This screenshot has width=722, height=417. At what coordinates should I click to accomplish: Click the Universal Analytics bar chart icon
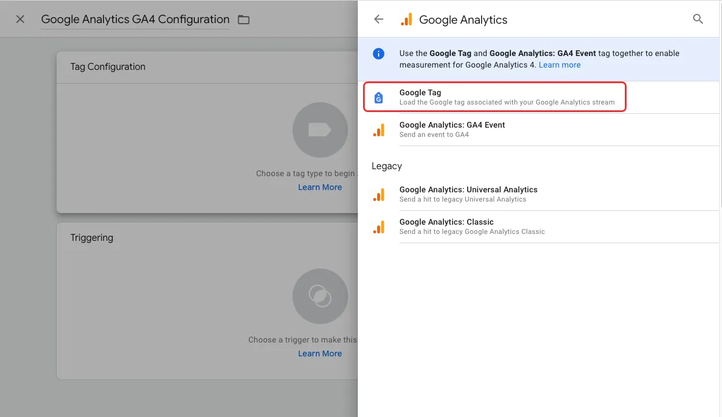[379, 195]
